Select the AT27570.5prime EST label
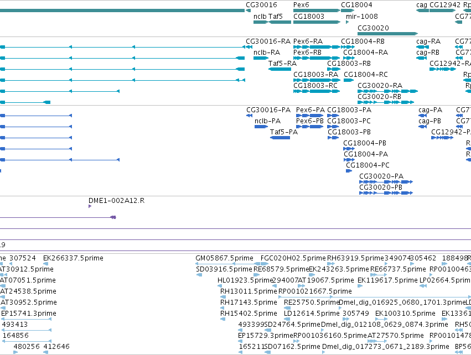The image size is (471, 355). point(396,336)
